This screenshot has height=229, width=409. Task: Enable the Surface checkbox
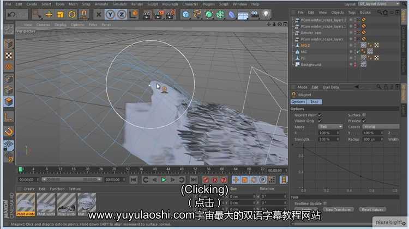(364, 115)
